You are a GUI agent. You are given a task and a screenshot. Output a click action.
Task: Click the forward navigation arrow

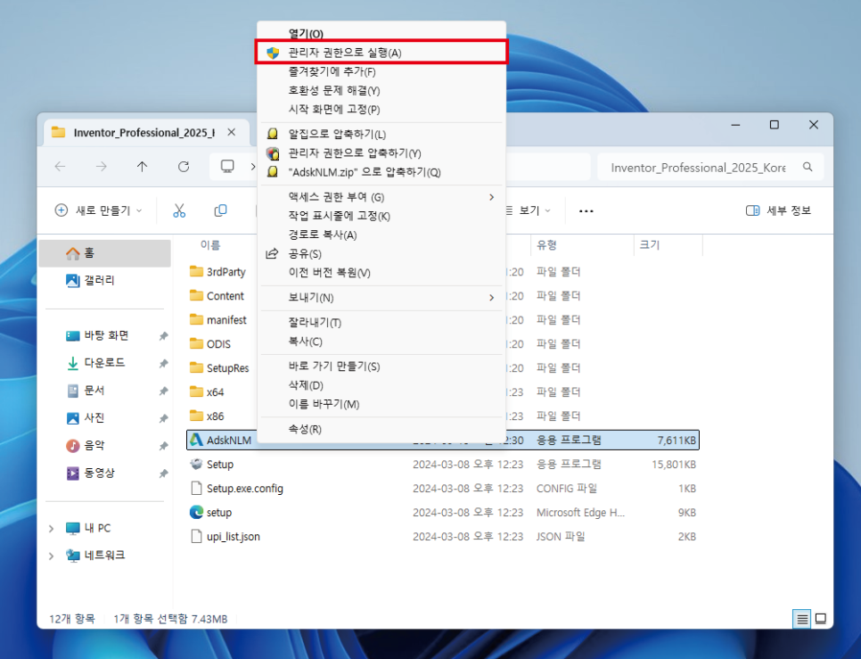[101, 167]
